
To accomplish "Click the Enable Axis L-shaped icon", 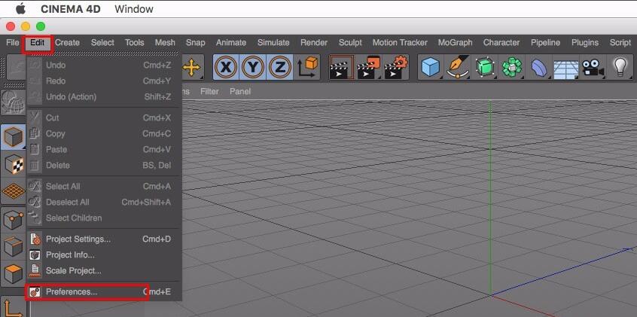I will (13, 307).
